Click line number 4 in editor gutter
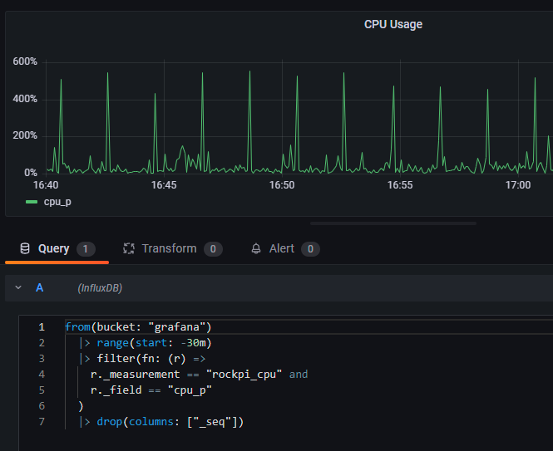553x451 pixels. [41, 375]
